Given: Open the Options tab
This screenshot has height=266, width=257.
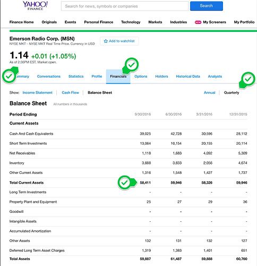Looking at the screenshot, I should (x=141, y=77).
